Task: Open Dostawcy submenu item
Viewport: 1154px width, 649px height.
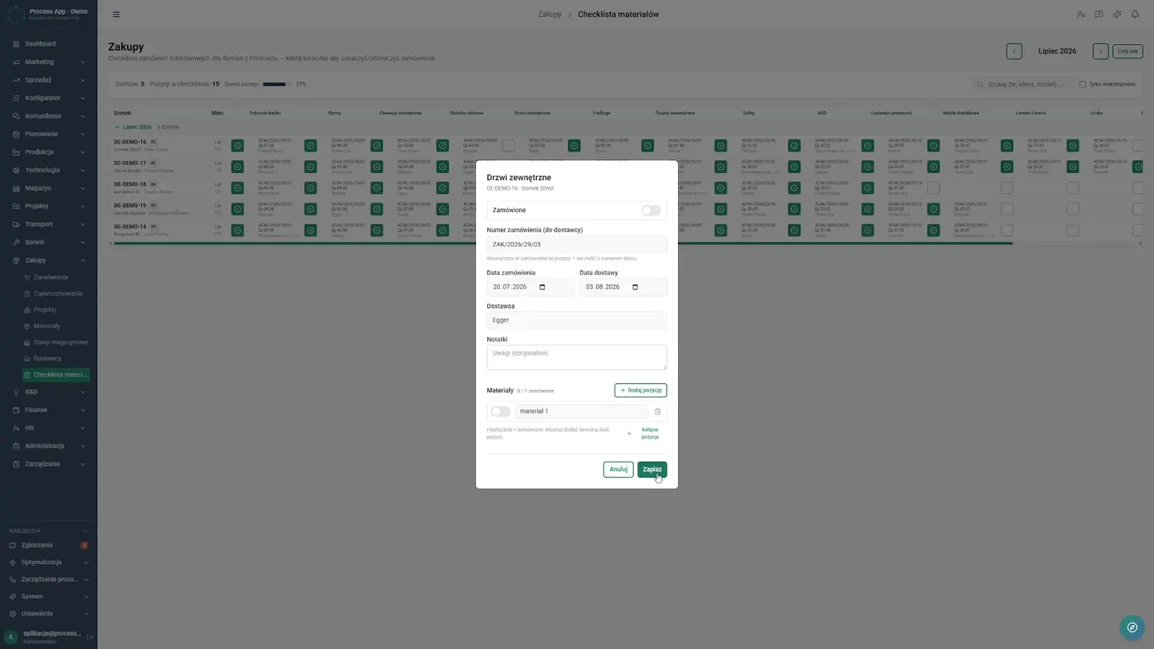Action: pyautogui.click(x=47, y=358)
